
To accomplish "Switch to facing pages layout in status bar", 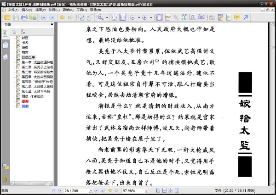I will point(170,190).
